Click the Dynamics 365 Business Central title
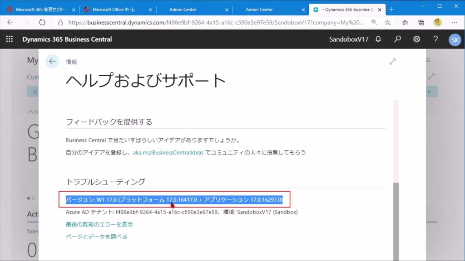This screenshot has height=261, width=465. (x=67, y=39)
